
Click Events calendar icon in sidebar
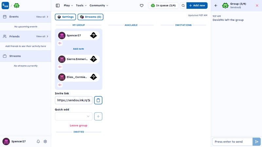5,17
